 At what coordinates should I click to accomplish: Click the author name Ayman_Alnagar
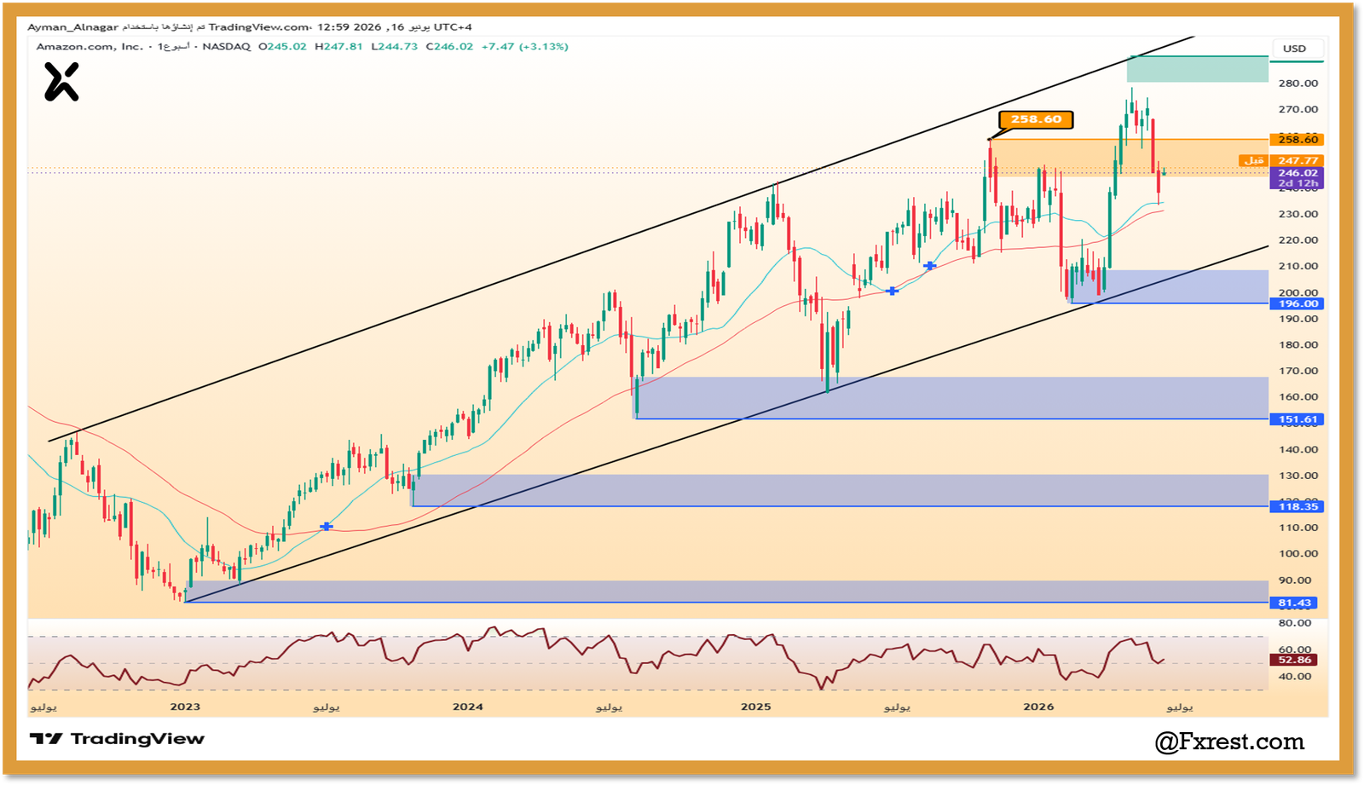(x=73, y=27)
